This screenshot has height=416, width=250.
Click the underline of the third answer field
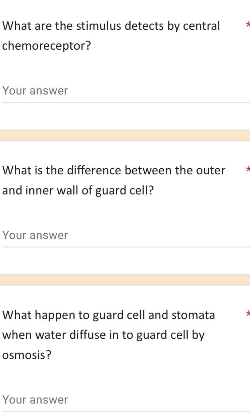[125, 411]
